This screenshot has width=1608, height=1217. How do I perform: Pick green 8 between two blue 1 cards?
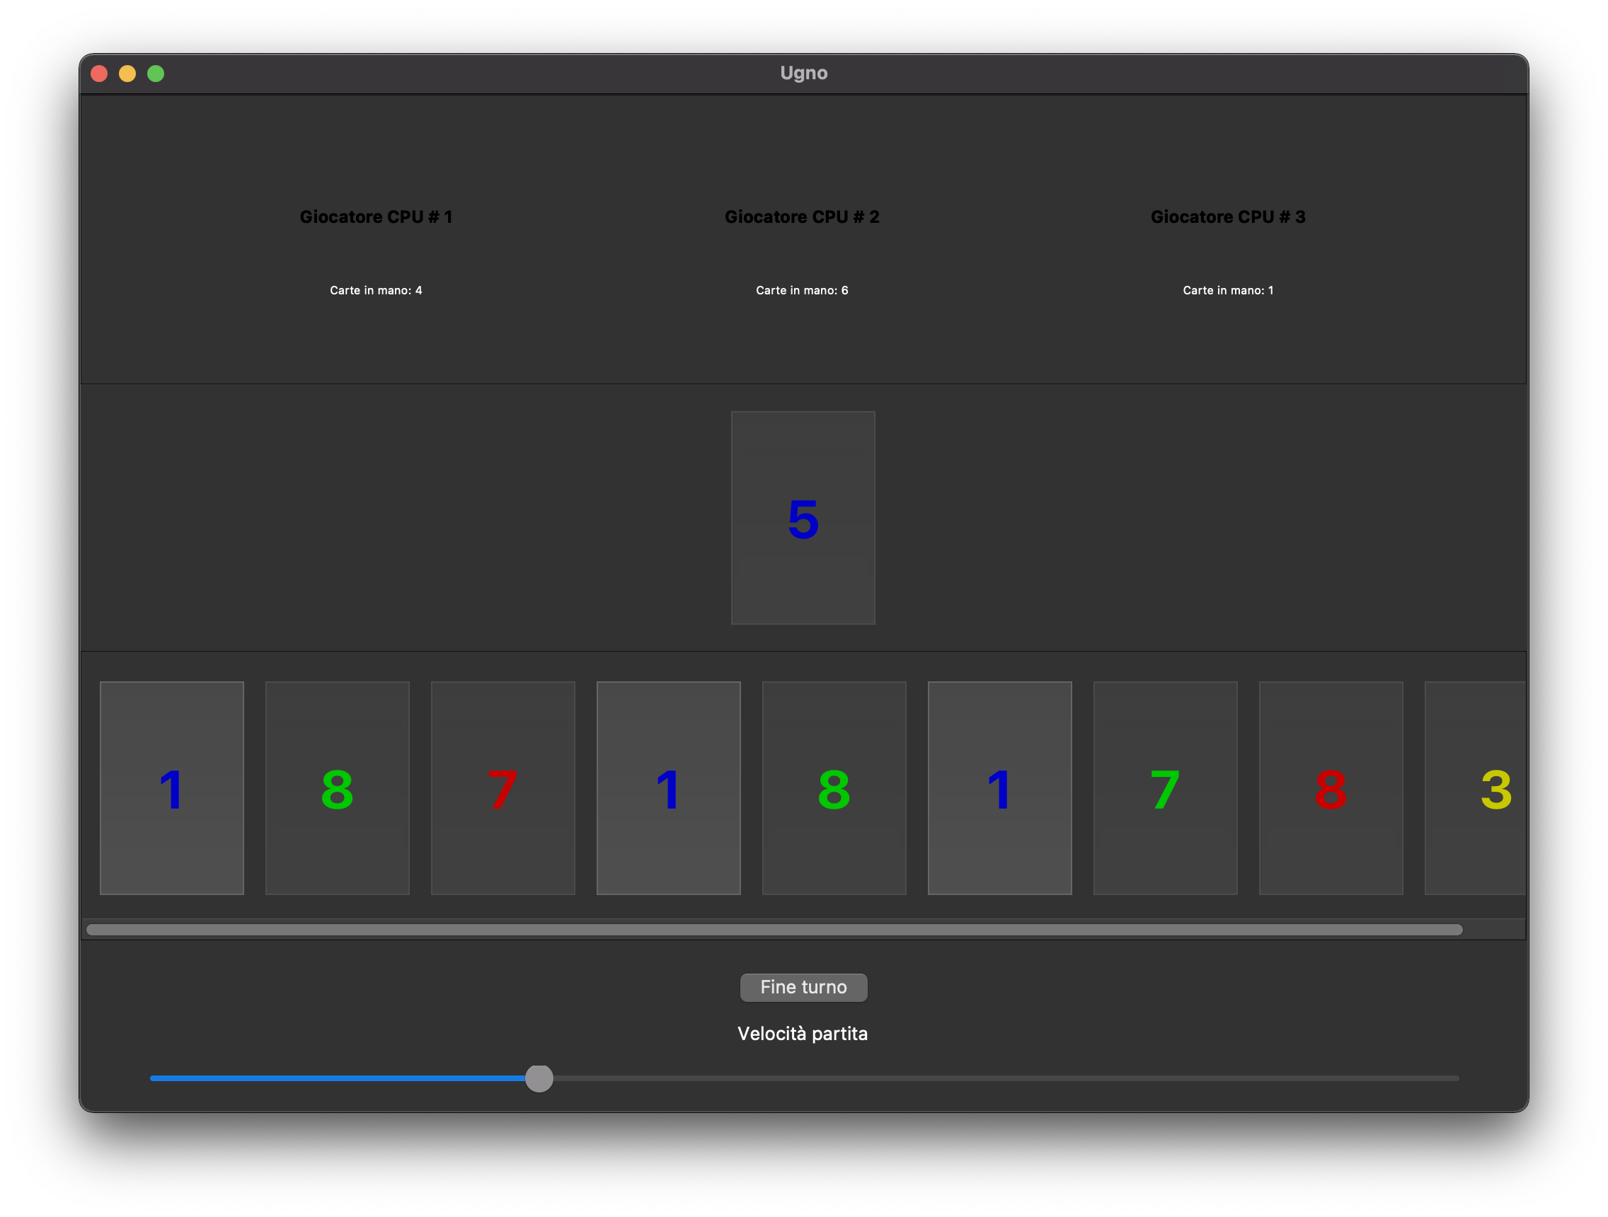coord(834,788)
